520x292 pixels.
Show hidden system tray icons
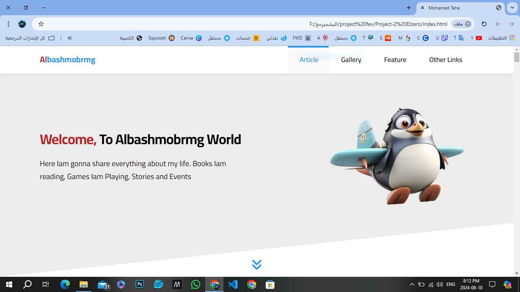(412, 284)
